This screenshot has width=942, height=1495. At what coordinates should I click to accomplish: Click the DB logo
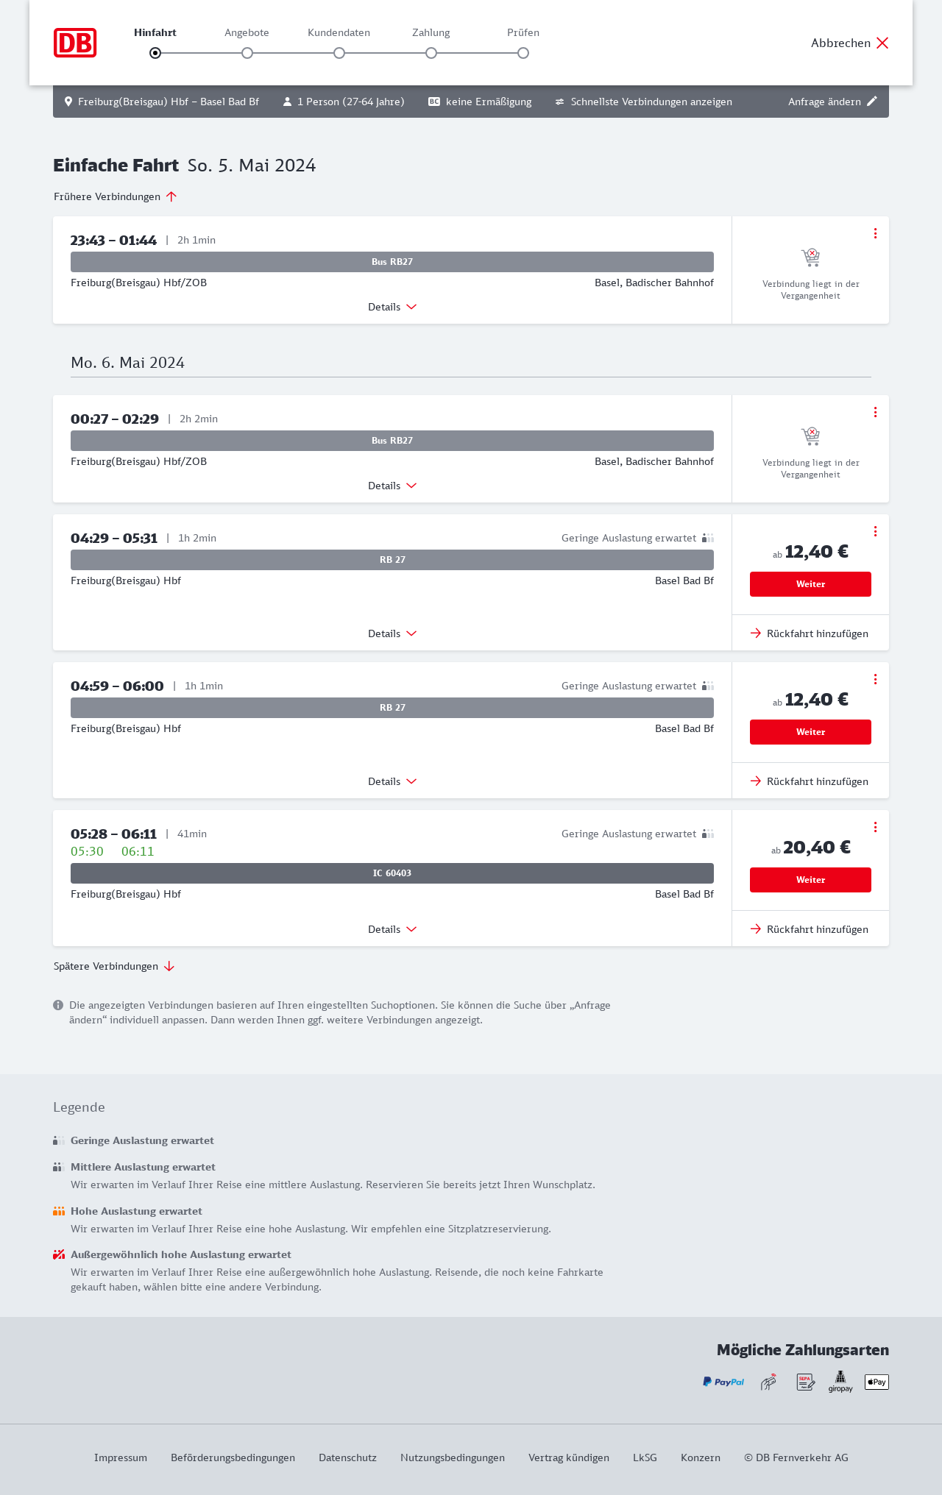point(75,43)
